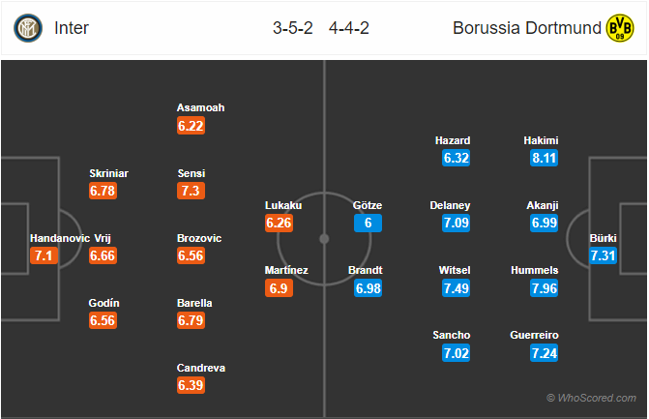The height and width of the screenshot is (419, 649).
Task: Click Candreva's 6.39 rating badge
Action: pyautogui.click(x=191, y=385)
